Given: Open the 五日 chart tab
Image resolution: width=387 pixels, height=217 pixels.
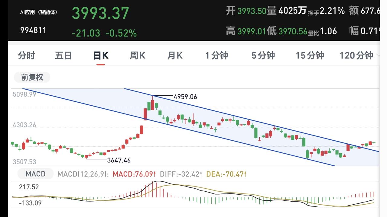Looking at the screenshot, I should [63, 56].
